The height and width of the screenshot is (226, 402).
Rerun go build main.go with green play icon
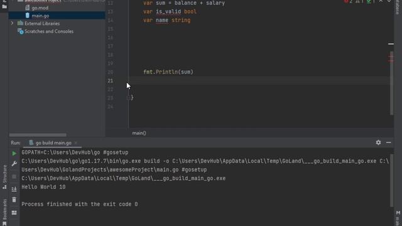click(x=14, y=153)
